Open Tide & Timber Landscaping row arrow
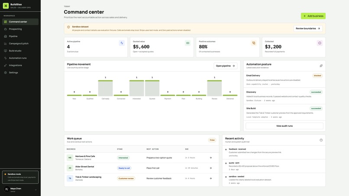 tap(210, 178)
